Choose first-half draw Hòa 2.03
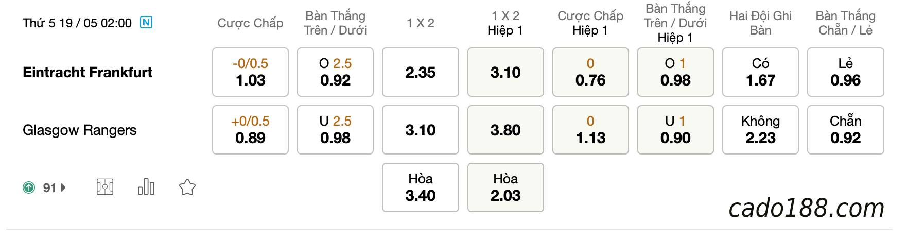 [505, 187]
